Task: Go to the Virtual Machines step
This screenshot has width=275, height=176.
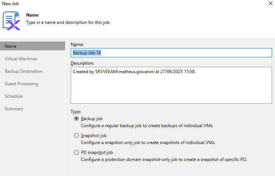Action: coord(21,59)
